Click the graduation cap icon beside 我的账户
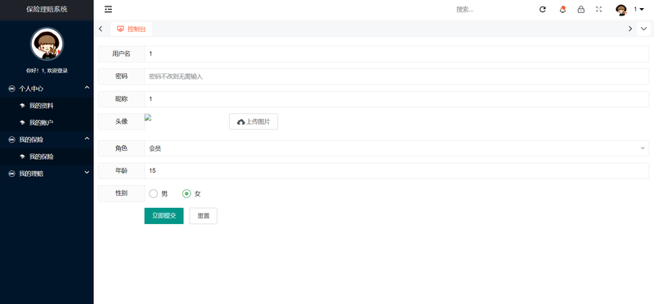 [23, 123]
